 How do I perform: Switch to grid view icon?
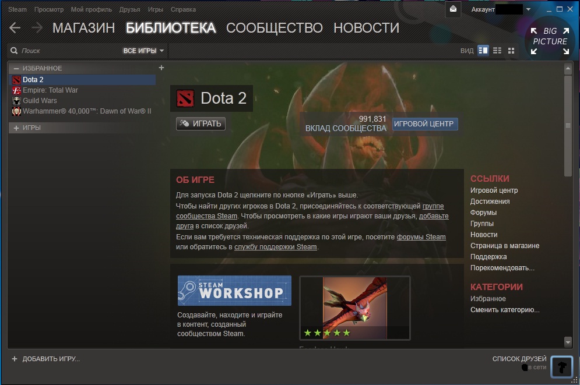511,51
